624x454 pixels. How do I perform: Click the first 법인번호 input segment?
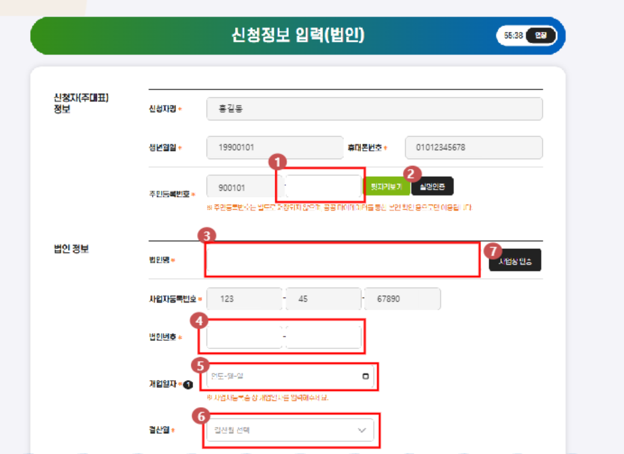click(x=244, y=337)
